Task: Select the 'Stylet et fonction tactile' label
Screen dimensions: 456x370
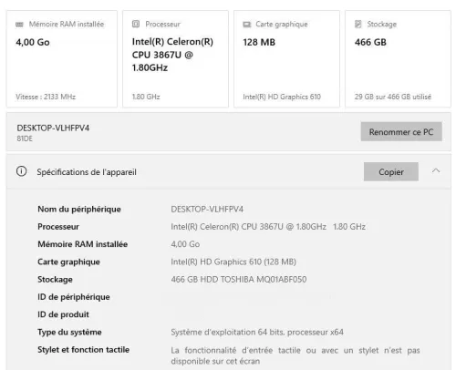Action: point(84,350)
